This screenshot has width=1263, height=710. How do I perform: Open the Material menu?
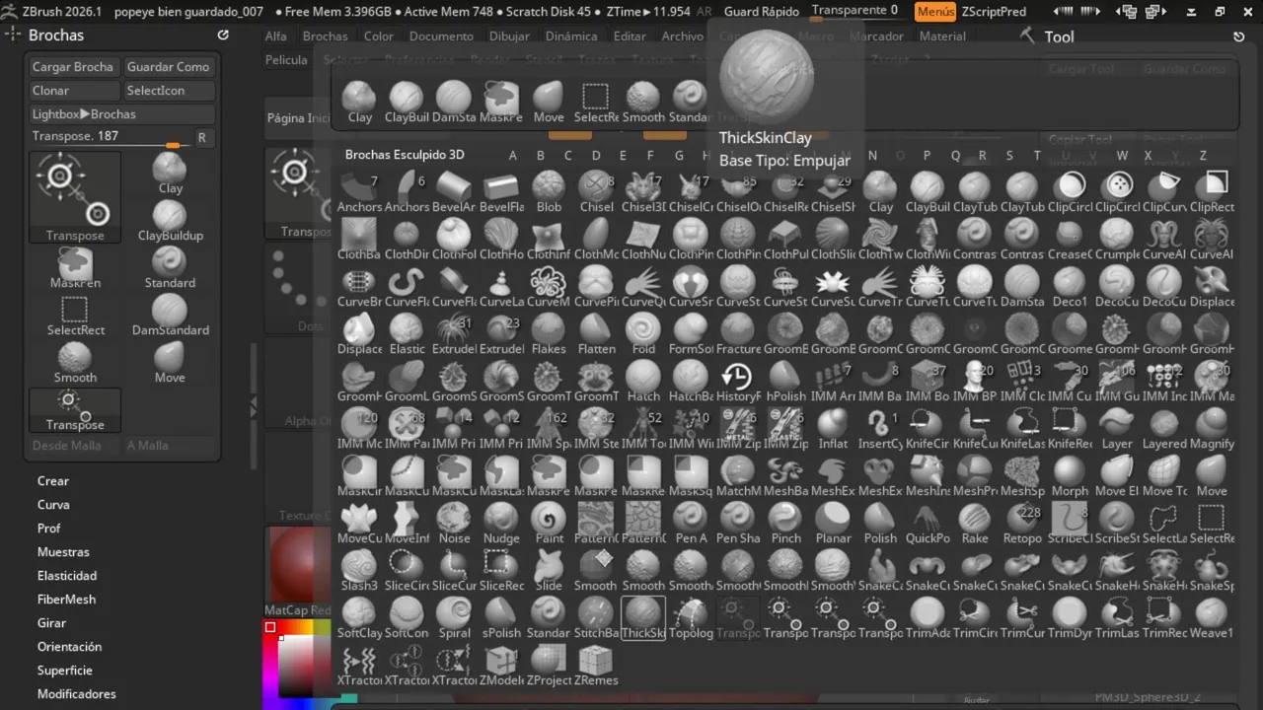click(x=942, y=35)
